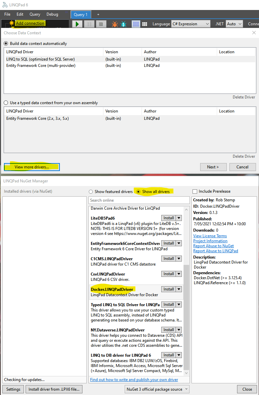Select the data grids results view icon
This screenshot has height=395, width=259.
click(x=145, y=24)
